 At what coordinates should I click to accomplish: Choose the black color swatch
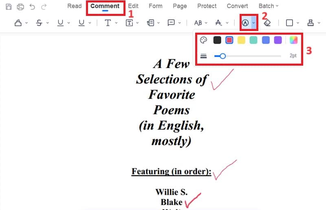point(217,40)
